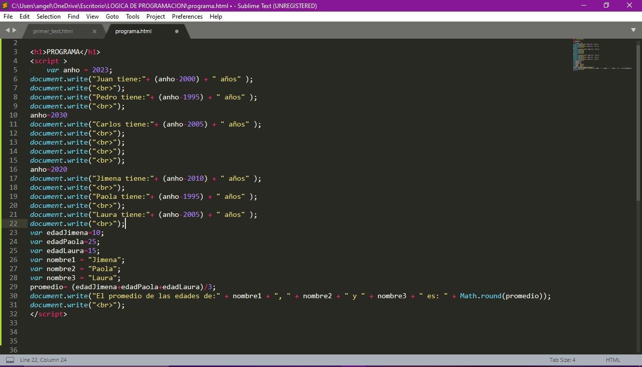Open the Selection menu

48,17
